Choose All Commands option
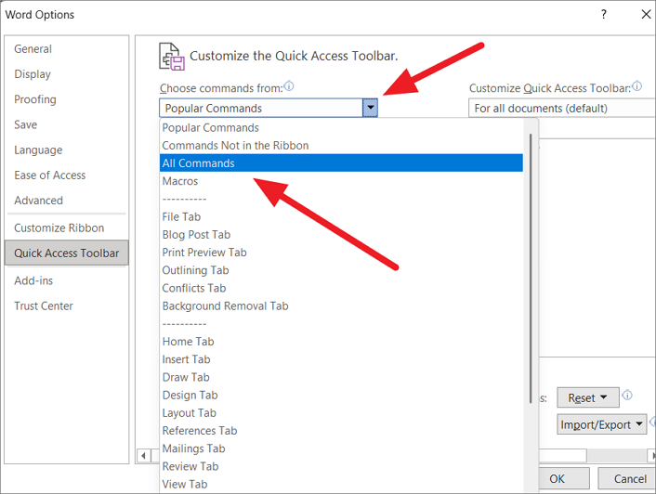656x494 pixels. (341, 163)
